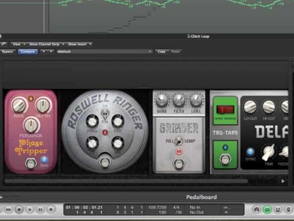Click the No In MIDI display

[x=195, y=207]
